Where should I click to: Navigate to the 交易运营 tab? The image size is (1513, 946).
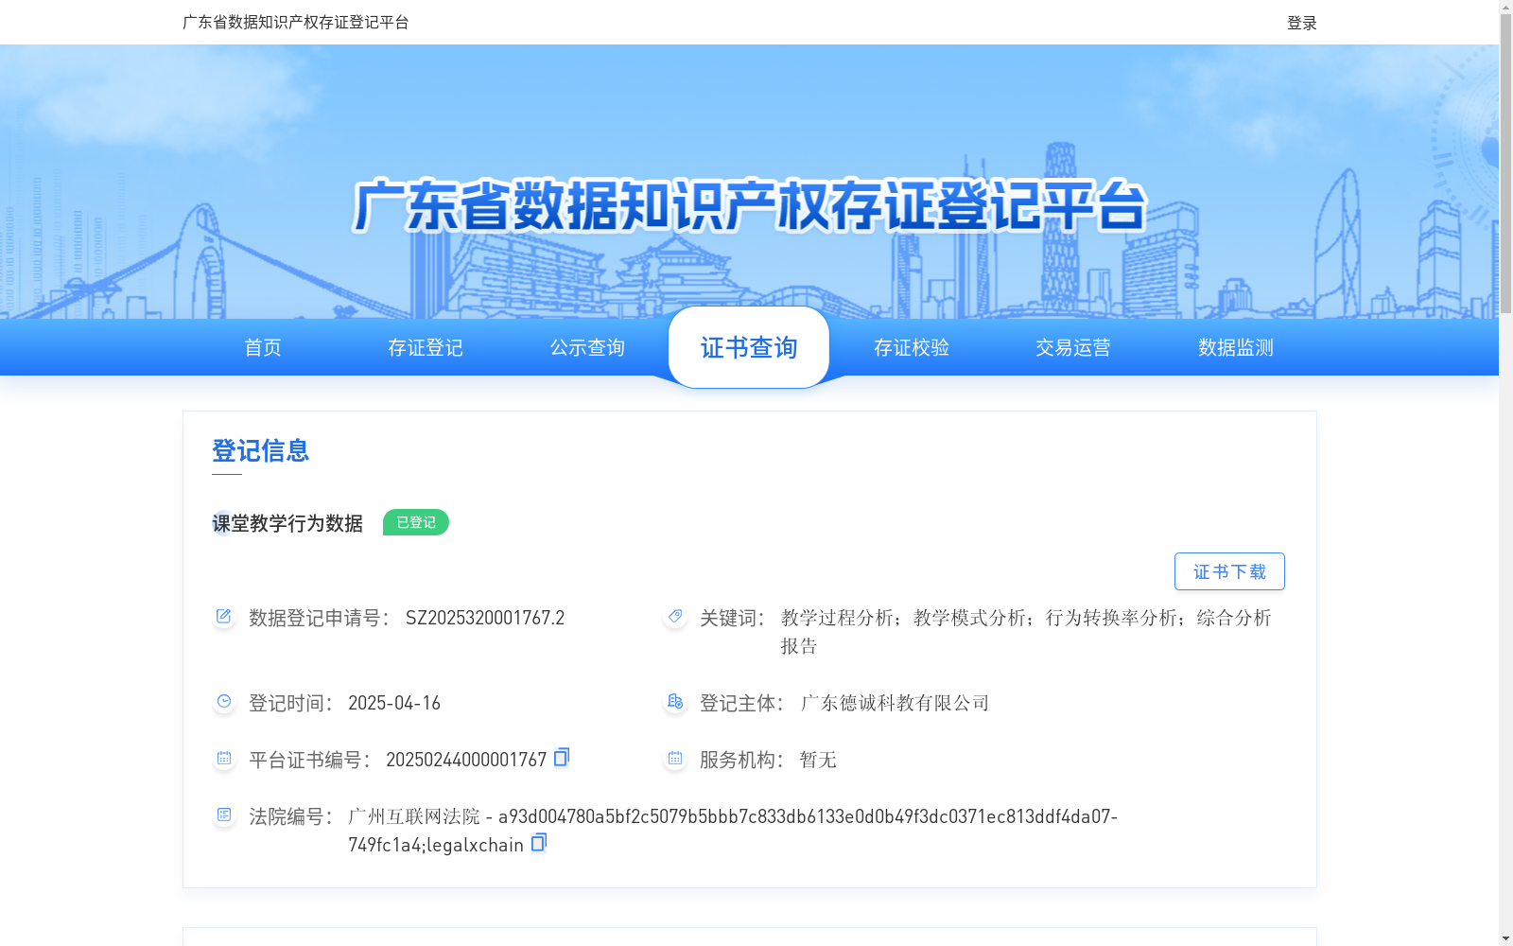[1073, 347]
